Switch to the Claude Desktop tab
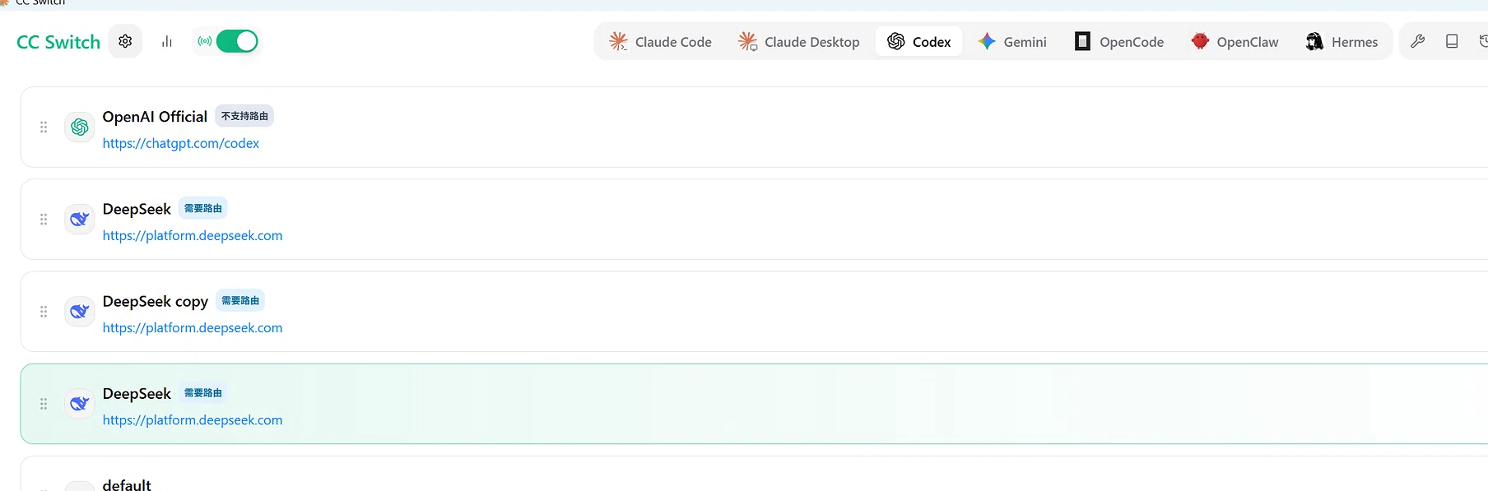This screenshot has width=1488, height=491. [x=799, y=41]
